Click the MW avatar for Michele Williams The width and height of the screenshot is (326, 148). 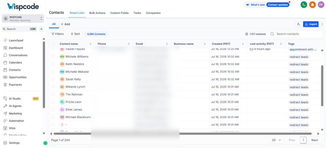click(x=62, y=56)
